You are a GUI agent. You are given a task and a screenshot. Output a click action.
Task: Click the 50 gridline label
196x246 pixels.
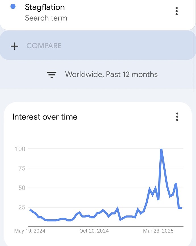22,188
